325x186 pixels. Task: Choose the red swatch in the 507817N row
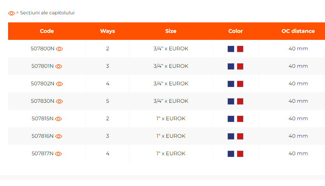click(240, 154)
